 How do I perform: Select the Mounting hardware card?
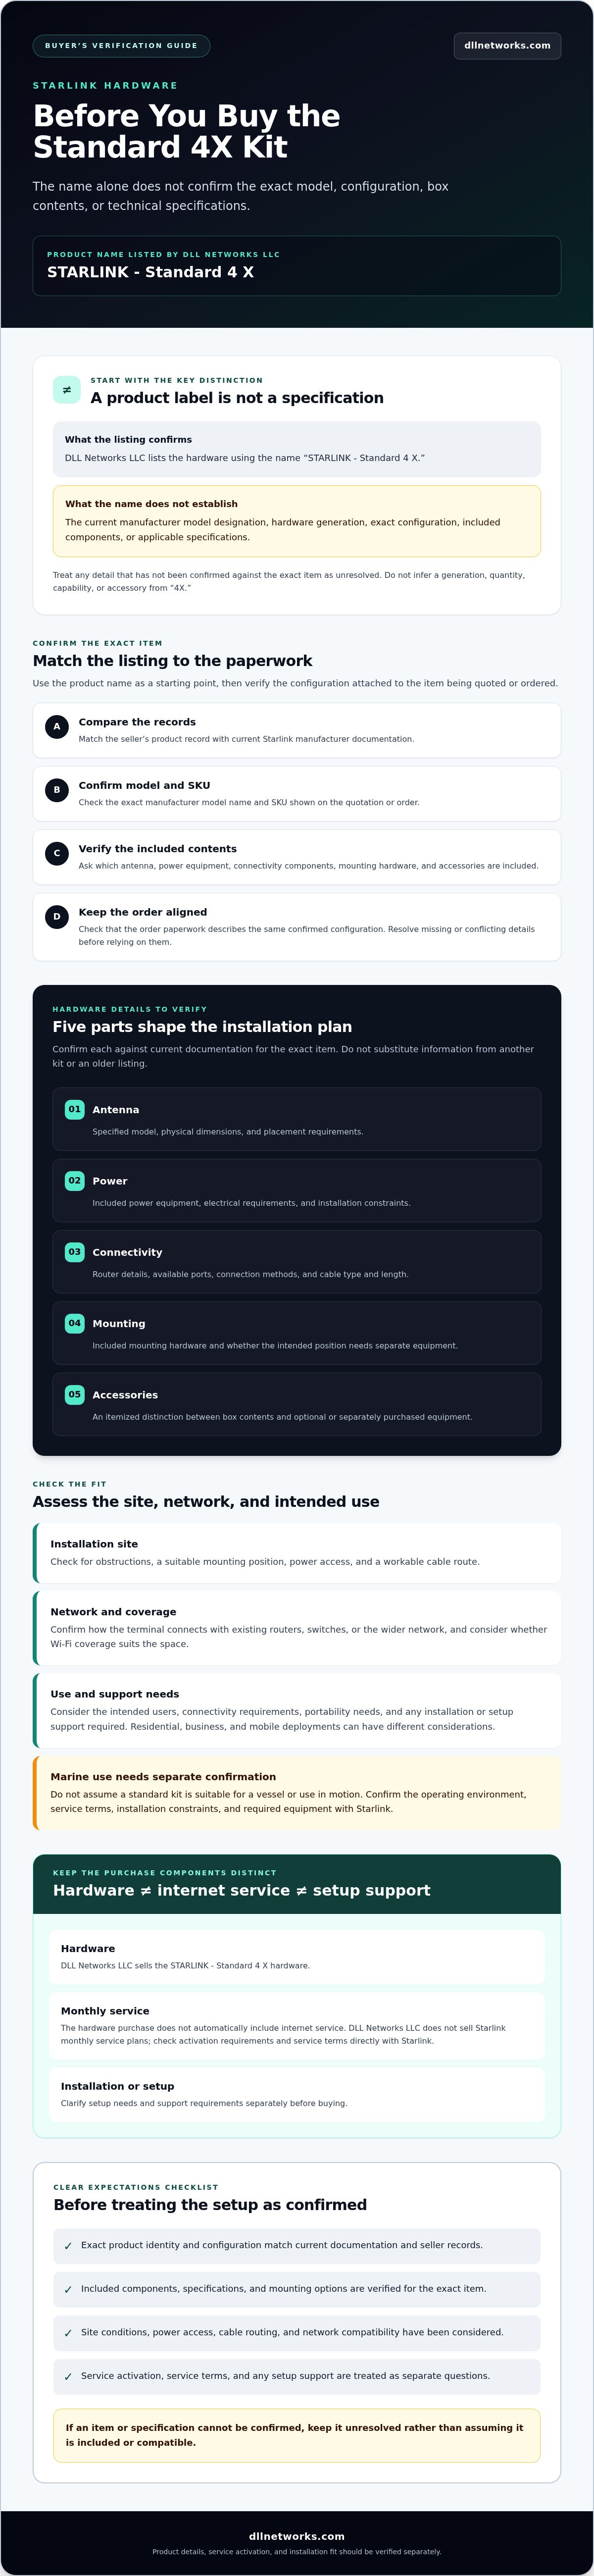tap(297, 1333)
